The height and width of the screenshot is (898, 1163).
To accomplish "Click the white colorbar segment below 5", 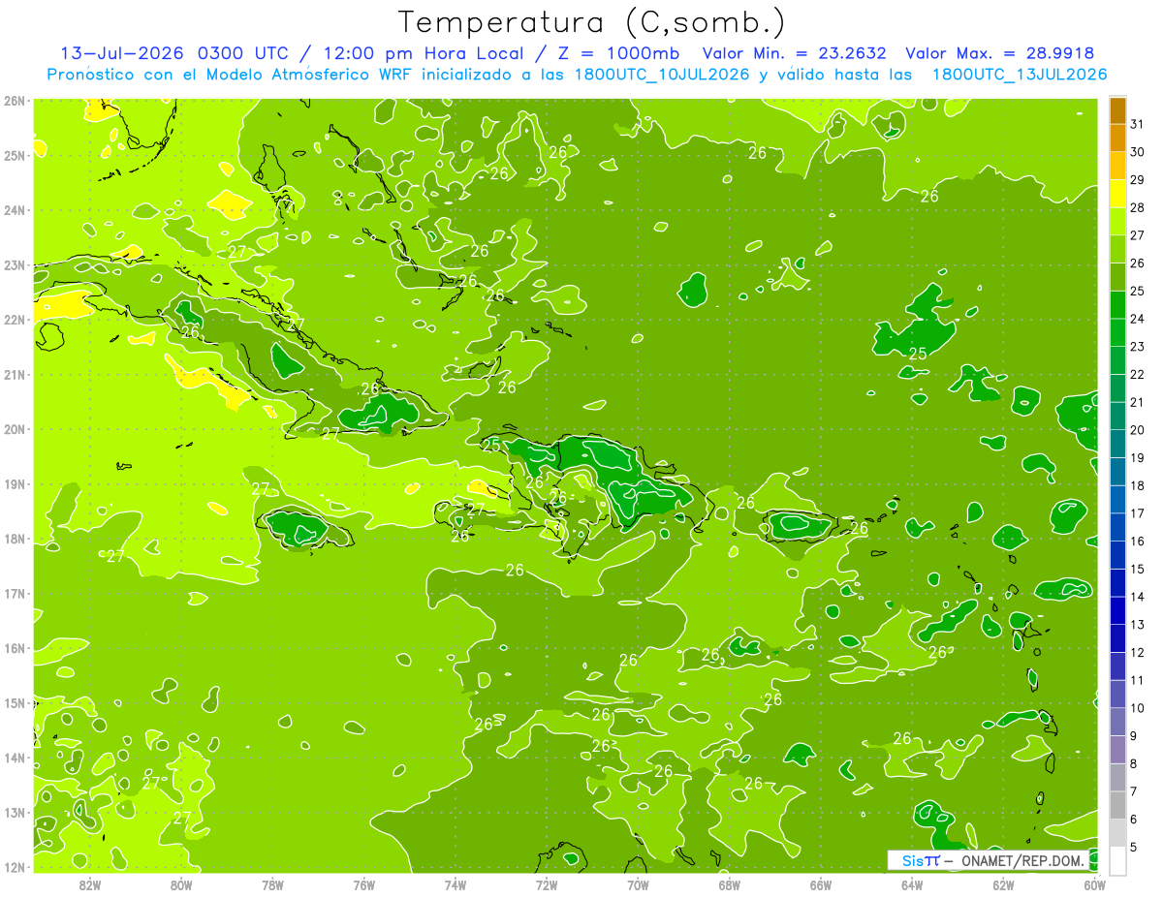I will coord(1117,860).
